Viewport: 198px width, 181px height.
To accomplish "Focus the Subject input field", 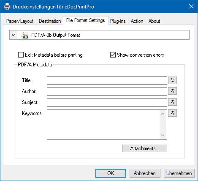I will (x=107, y=102).
